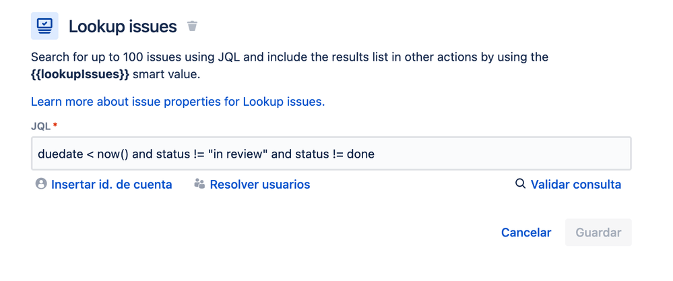The image size is (673, 281).
Task: Click the bold {{lookupIssues}} smart value text
Action: (x=80, y=75)
